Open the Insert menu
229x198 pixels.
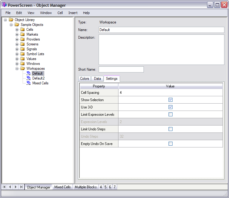[73, 13]
